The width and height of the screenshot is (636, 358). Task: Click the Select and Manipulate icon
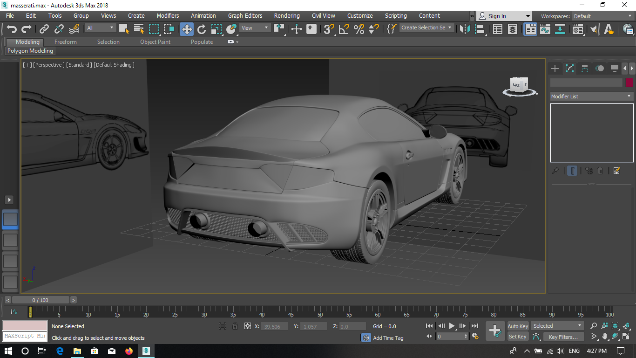tap(297, 29)
